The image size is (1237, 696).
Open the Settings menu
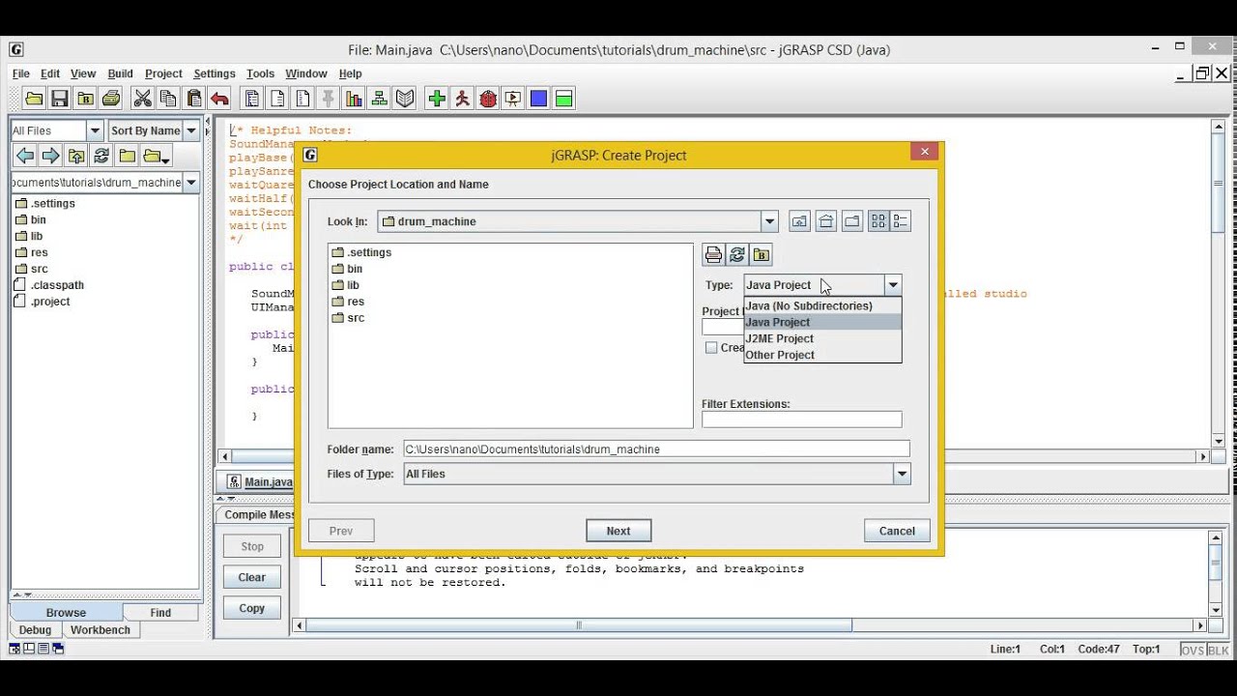coord(215,73)
